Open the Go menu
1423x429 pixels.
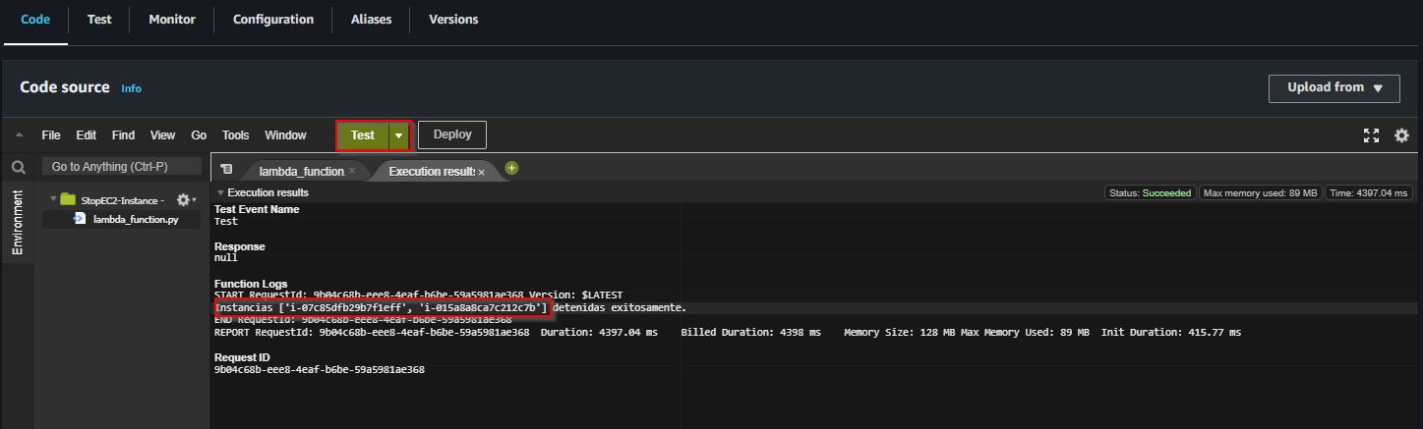coord(199,135)
